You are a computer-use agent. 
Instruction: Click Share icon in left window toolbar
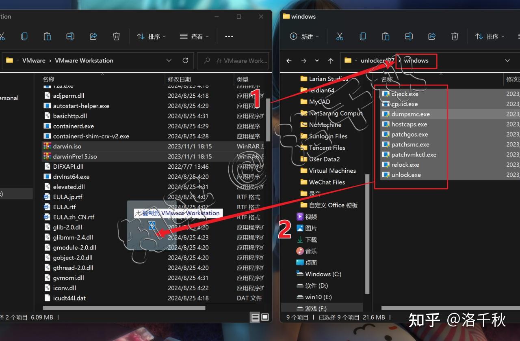click(x=93, y=36)
